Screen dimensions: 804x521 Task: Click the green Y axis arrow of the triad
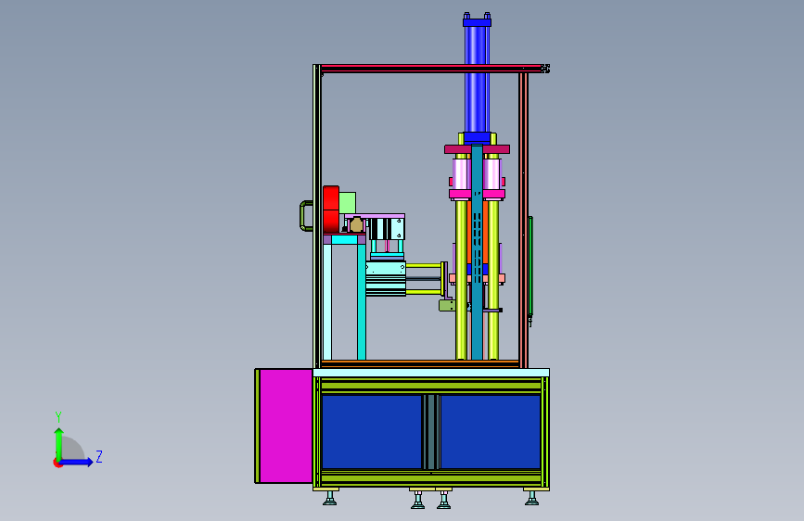tap(59, 443)
